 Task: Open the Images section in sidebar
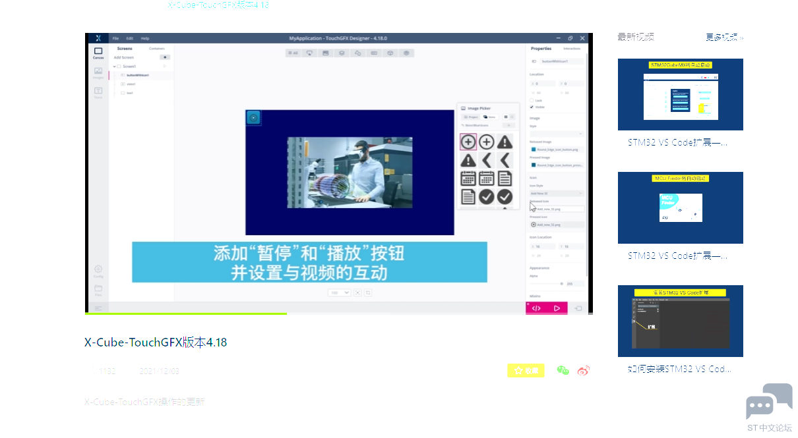point(98,72)
